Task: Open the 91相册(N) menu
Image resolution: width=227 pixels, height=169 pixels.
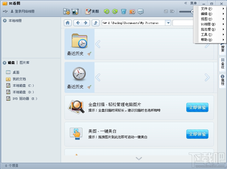Action: click(210, 24)
